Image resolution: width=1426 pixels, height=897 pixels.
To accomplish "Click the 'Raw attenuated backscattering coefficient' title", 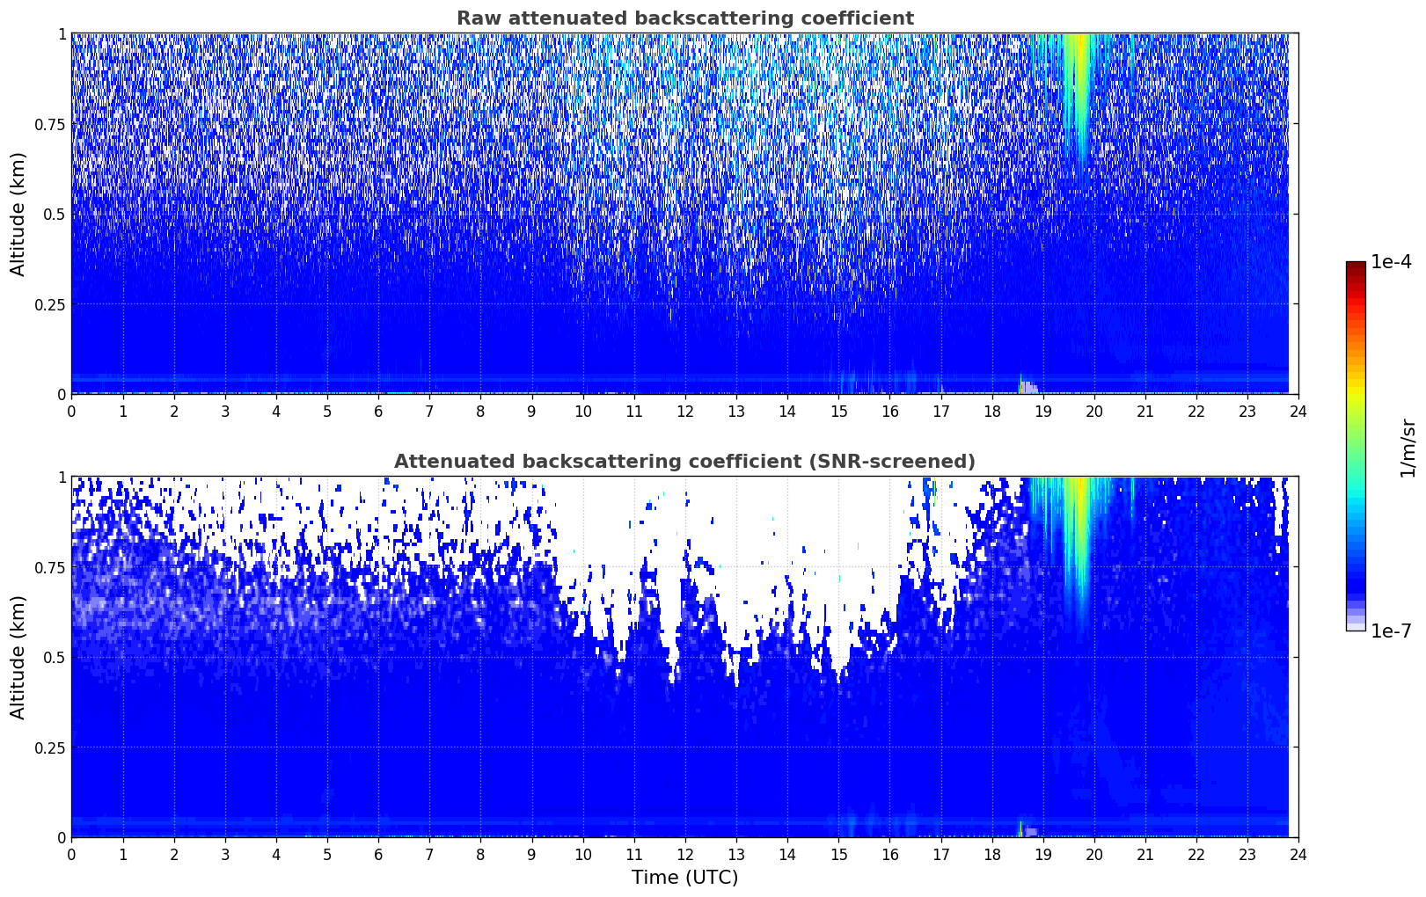I will [x=684, y=18].
